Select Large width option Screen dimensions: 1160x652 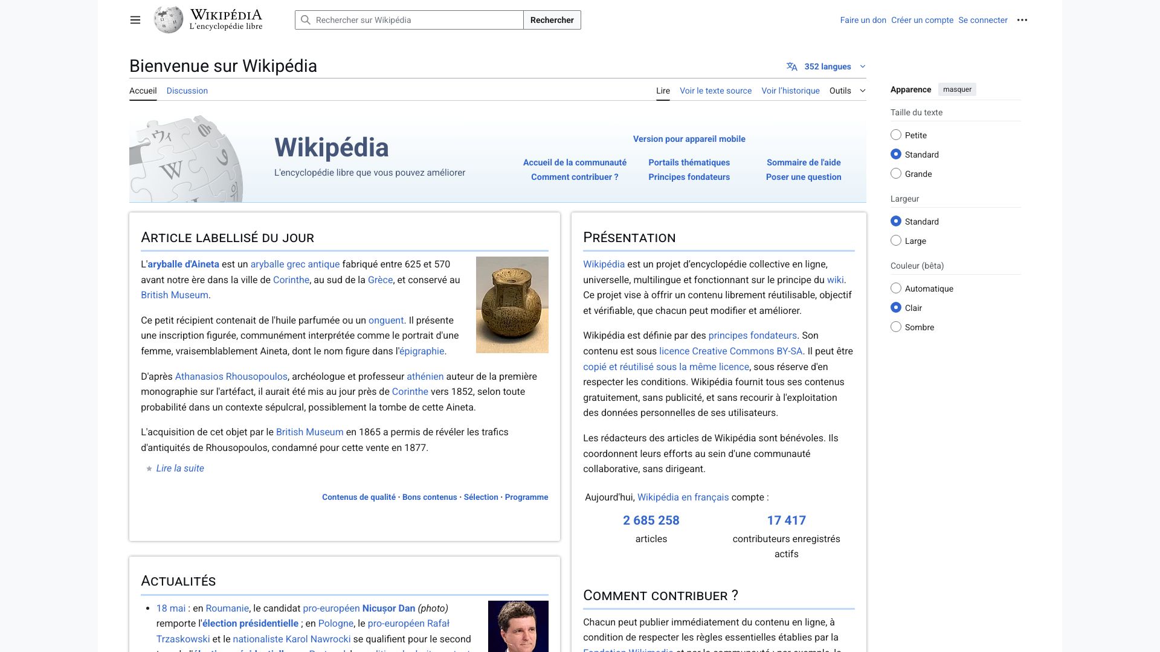click(x=896, y=241)
